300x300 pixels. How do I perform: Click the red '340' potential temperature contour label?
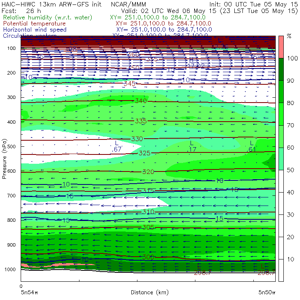[141, 101]
